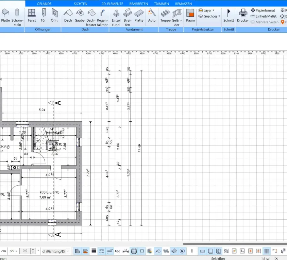Toggle the orange fill display icon
This screenshot has height=260, width=287.
tap(85, 251)
